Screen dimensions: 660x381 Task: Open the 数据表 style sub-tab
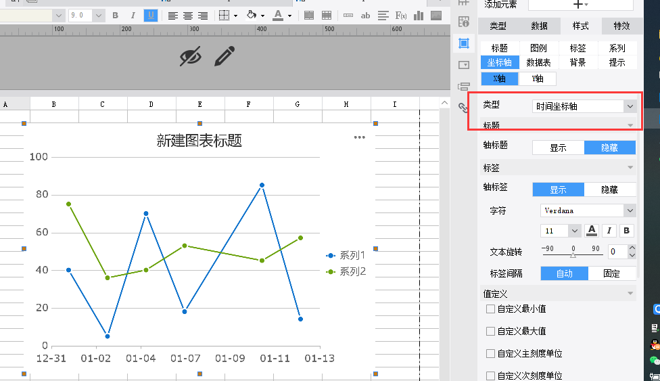tap(539, 62)
